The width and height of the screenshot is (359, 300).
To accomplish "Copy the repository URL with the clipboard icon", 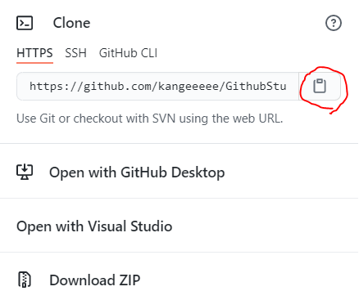I will [320, 86].
